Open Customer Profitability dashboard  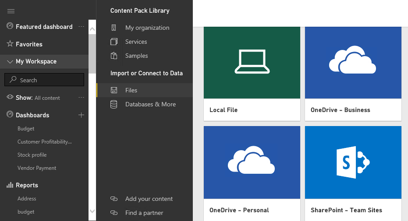[45, 142]
